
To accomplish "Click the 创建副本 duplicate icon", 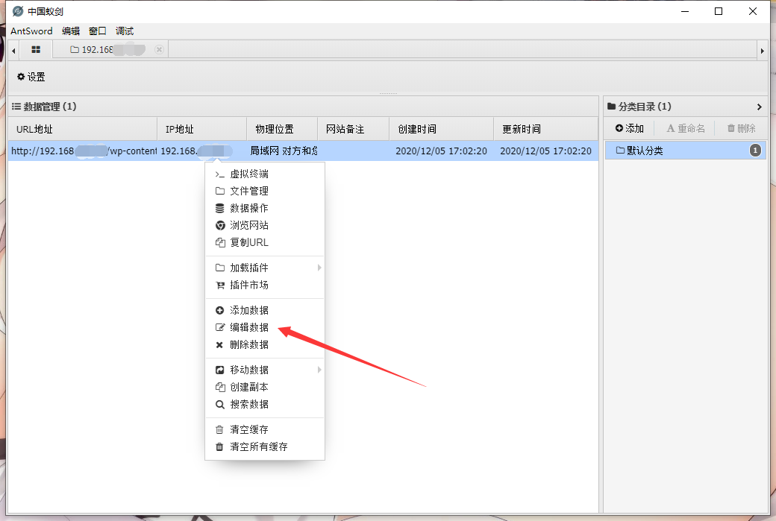I will pos(219,387).
